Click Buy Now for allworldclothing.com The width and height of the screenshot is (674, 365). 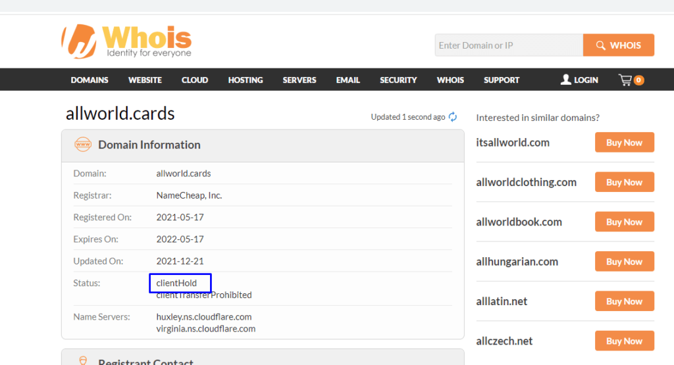click(x=625, y=182)
